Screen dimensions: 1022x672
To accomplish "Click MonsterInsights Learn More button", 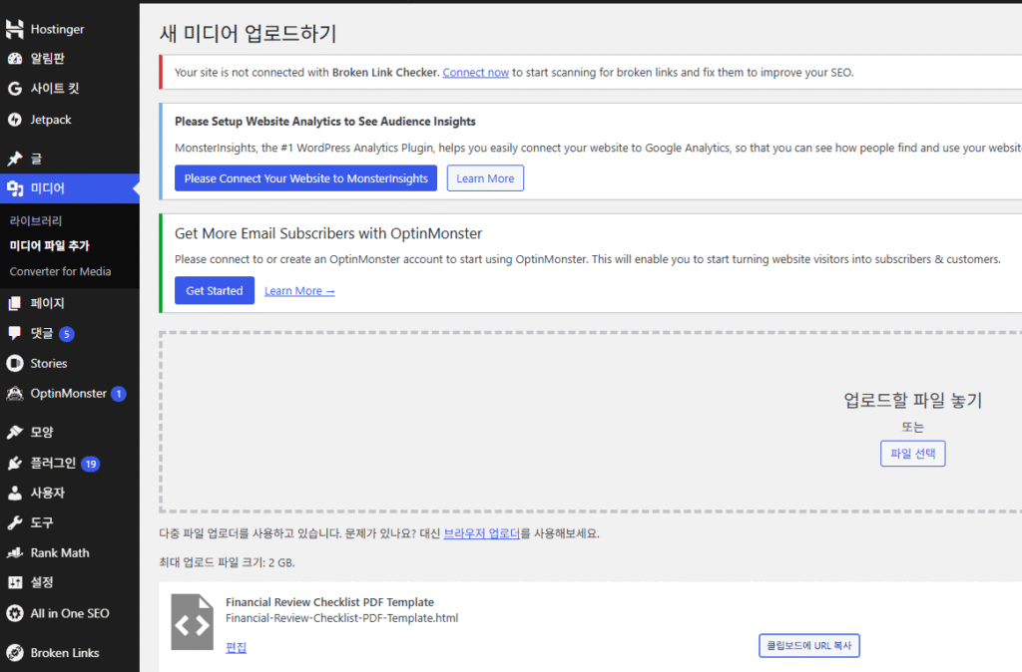I will [485, 178].
